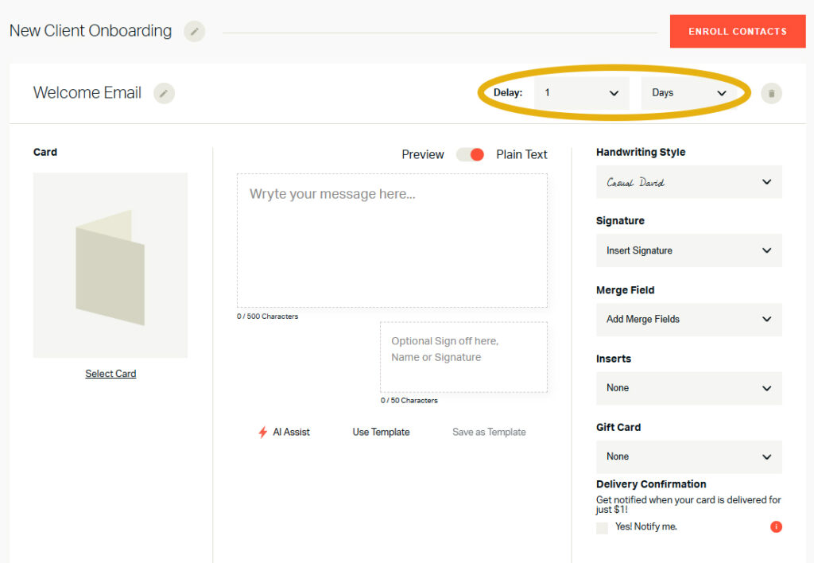This screenshot has height=563, width=814.
Task: Open the Inserts dropdown
Action: (x=688, y=388)
